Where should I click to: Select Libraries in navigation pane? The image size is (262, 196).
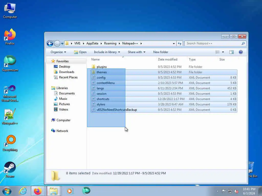click(x=62, y=88)
